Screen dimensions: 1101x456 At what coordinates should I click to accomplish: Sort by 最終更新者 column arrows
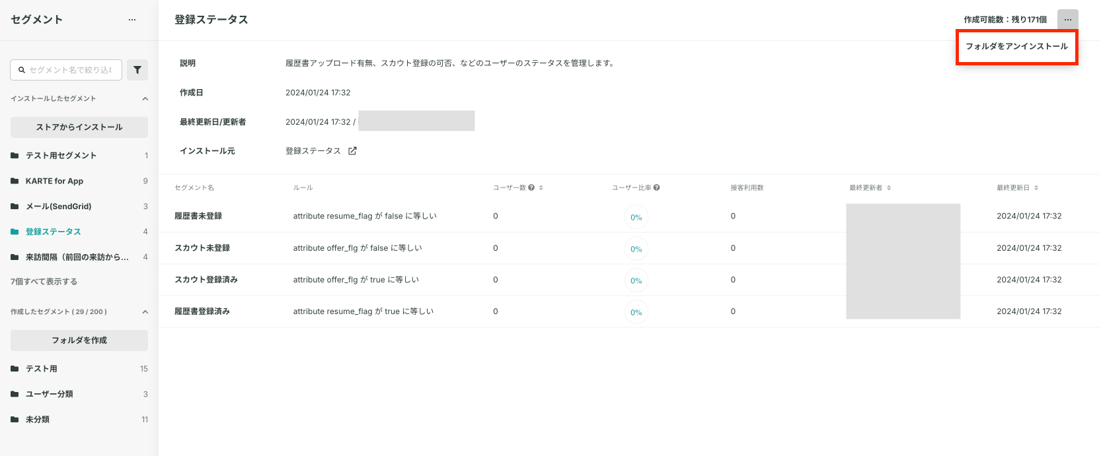tap(889, 188)
